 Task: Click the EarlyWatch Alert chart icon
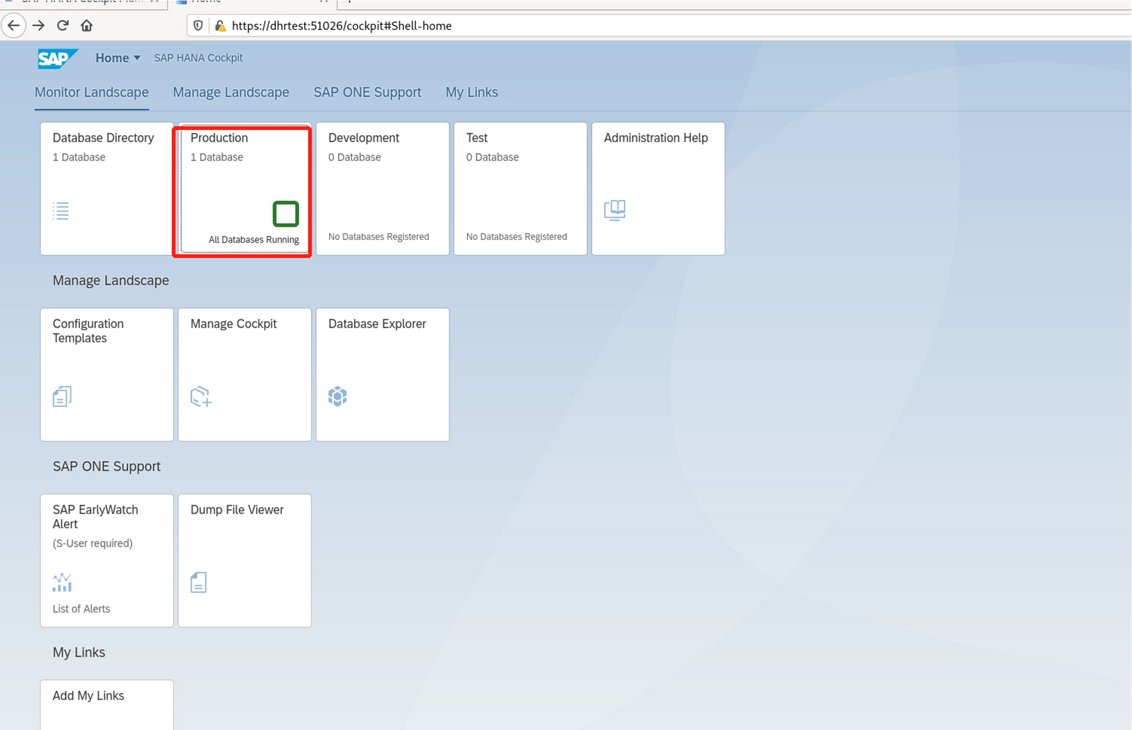(x=62, y=582)
